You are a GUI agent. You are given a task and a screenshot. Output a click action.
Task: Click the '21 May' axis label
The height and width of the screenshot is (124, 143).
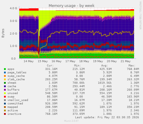coord(125,61)
